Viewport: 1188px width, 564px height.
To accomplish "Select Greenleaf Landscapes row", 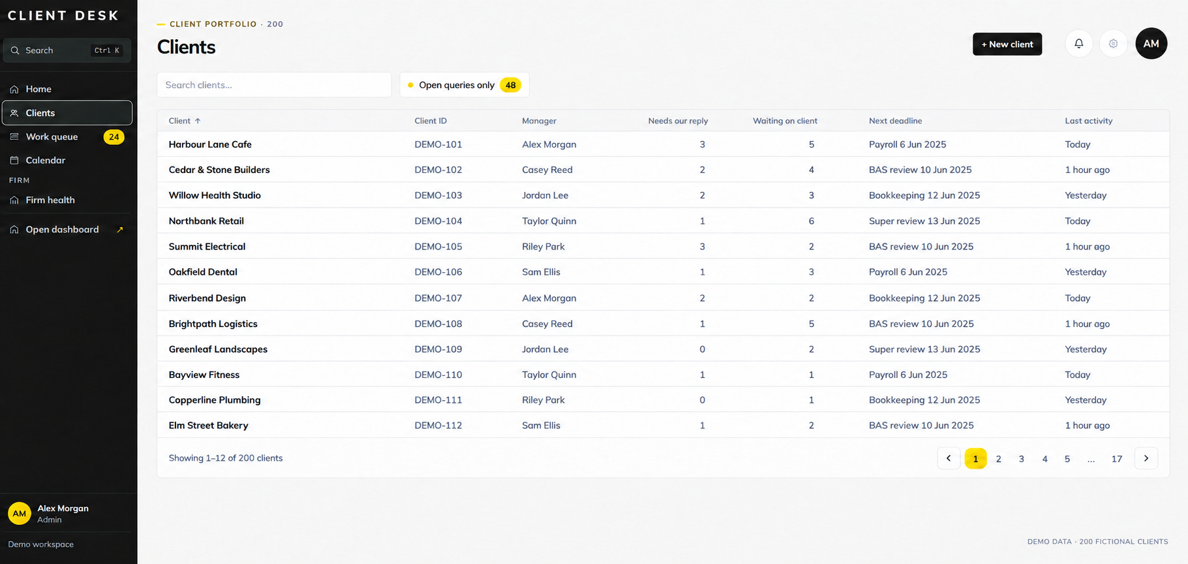I will (663, 349).
